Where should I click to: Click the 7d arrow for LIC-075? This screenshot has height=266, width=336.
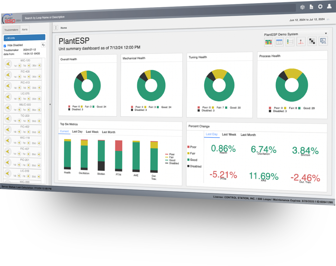(x=29, y=99)
